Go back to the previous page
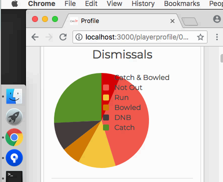 click(35, 37)
